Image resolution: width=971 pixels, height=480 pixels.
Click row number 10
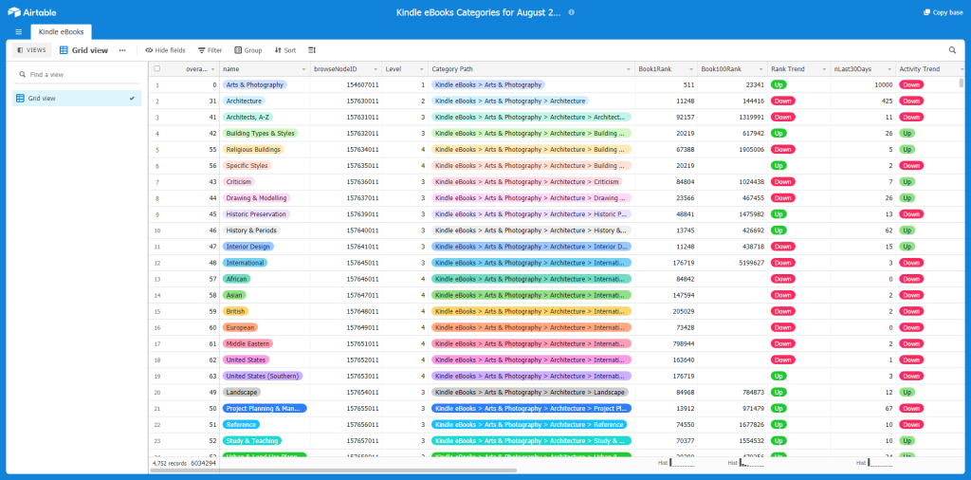pos(157,231)
